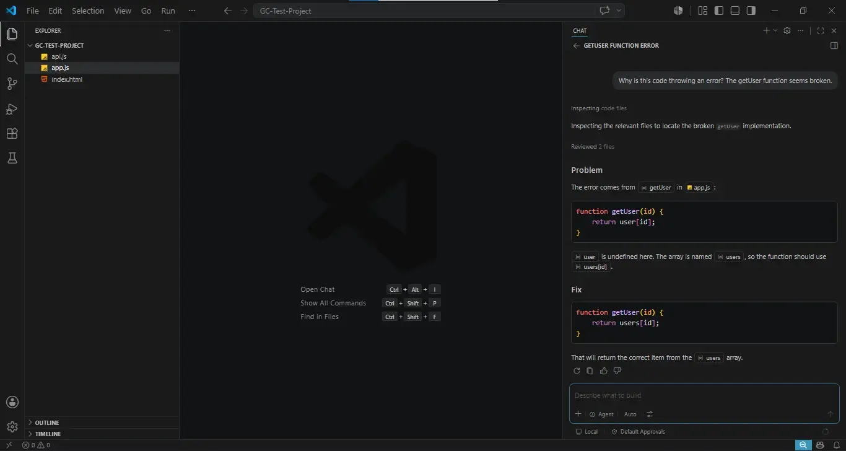The width and height of the screenshot is (846, 451).
Task: Open new chat dropdown chevron
Action: point(775,30)
